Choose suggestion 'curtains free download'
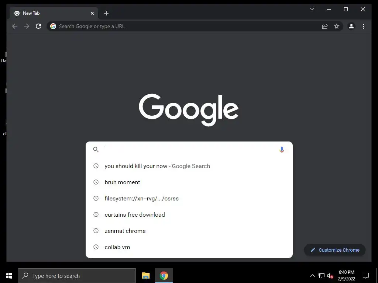Viewport: 378px width, 283px height. (x=189, y=215)
